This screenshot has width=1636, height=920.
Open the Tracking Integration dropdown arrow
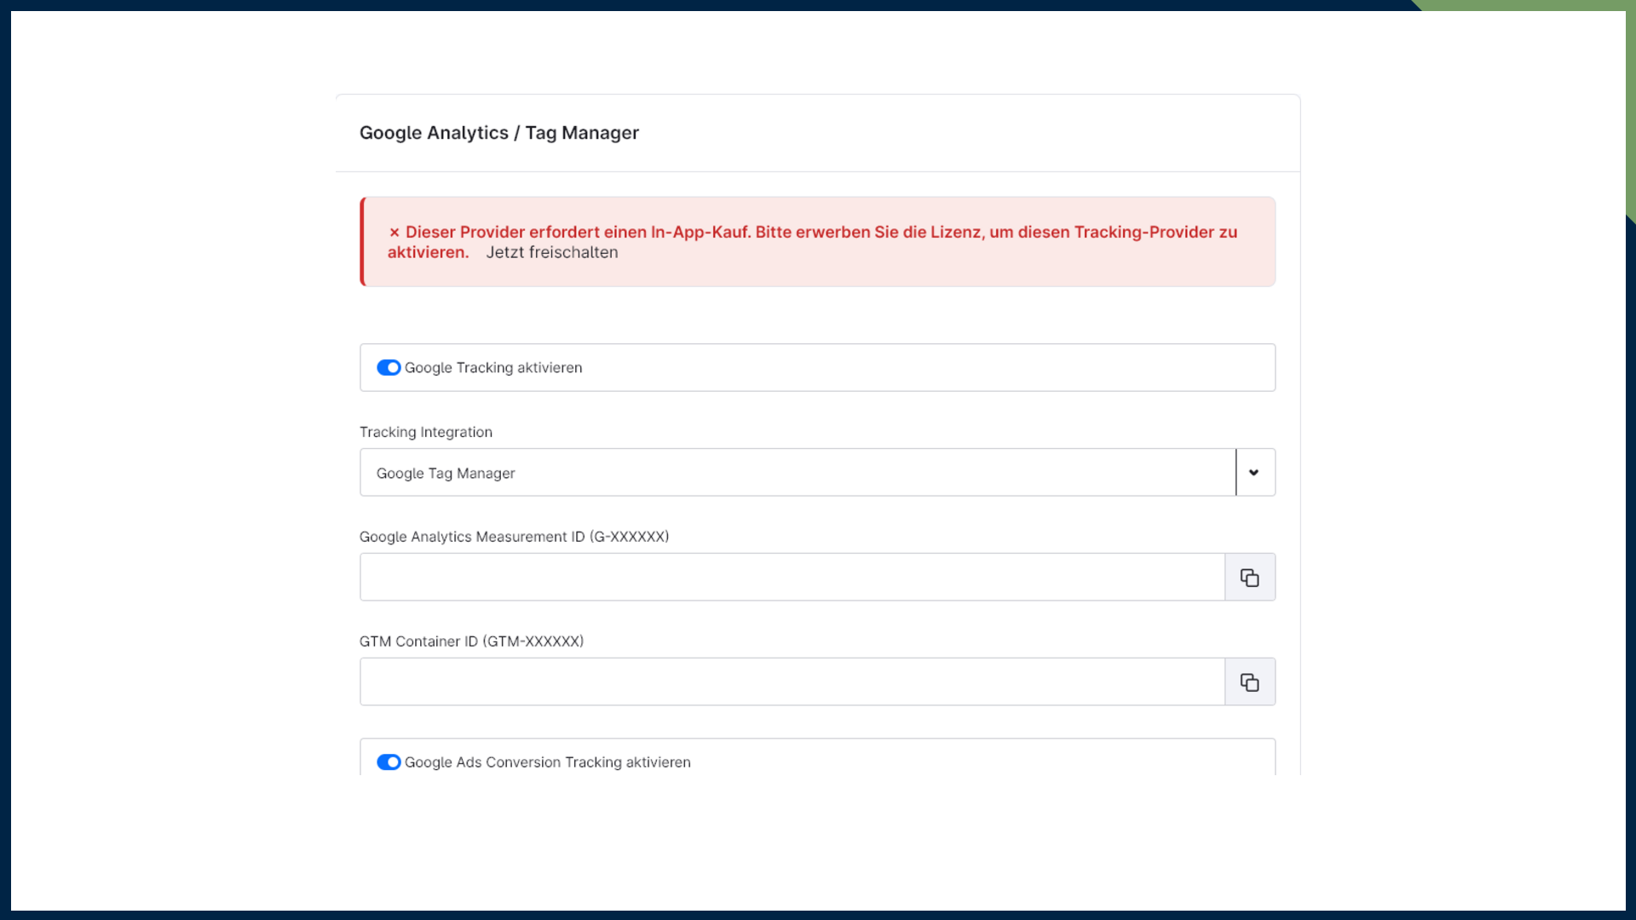[1254, 473]
